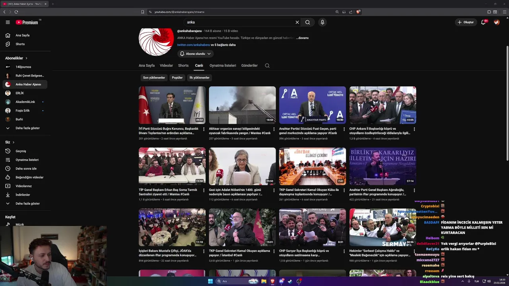Open Ruhi Çenet Belgesel subscription
The image size is (509, 286).
(x=25, y=76)
